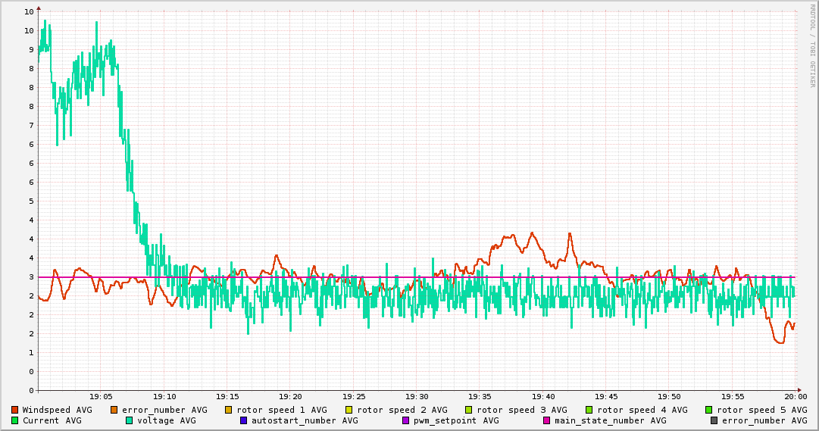The height and width of the screenshot is (431, 819).
Task: Click the dark gray error_number AVG swatch
Action: coord(714,420)
